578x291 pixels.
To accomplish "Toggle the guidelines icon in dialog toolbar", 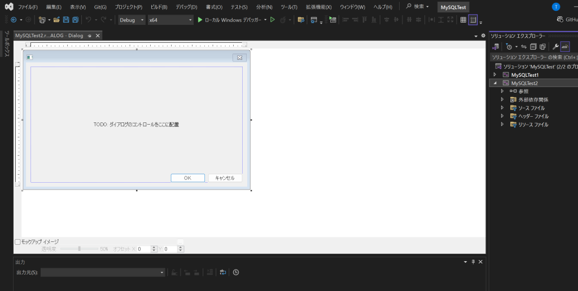I will click(x=473, y=20).
